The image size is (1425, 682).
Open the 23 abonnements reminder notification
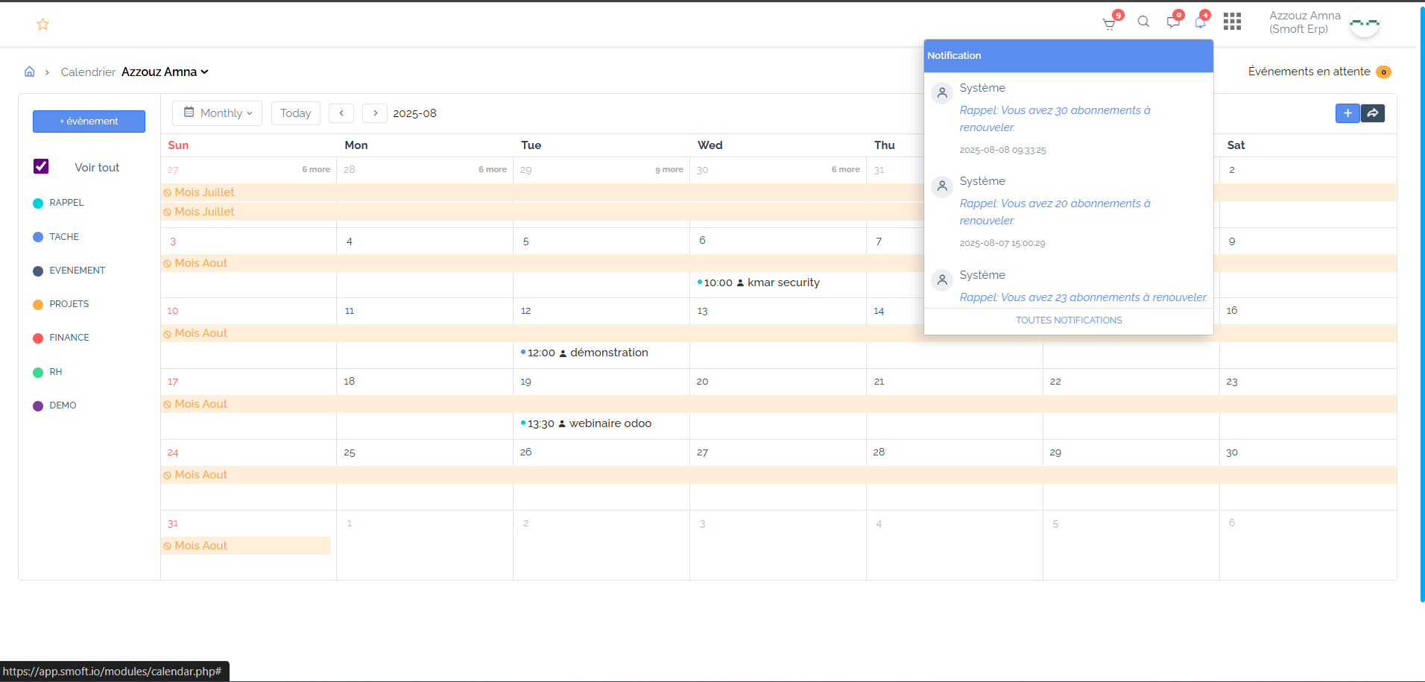pyautogui.click(x=1084, y=297)
